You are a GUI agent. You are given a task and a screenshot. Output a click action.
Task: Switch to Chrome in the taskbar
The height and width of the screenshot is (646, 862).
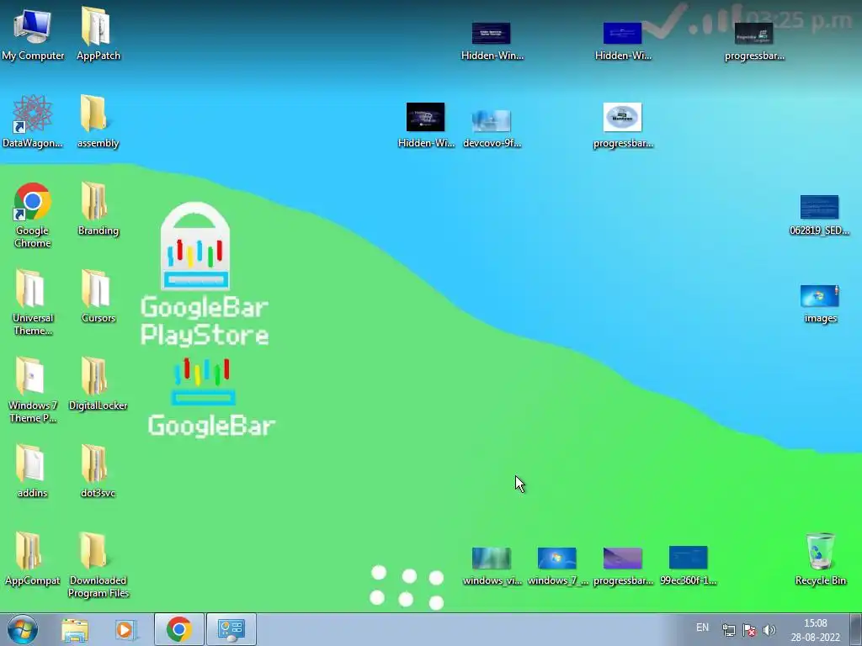(x=179, y=629)
